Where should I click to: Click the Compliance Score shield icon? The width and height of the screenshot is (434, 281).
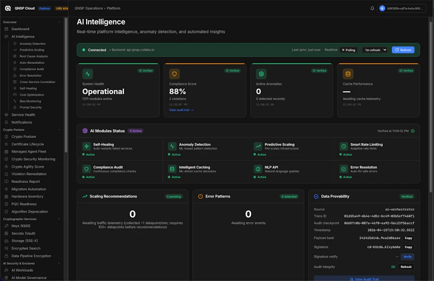[x=174, y=74]
